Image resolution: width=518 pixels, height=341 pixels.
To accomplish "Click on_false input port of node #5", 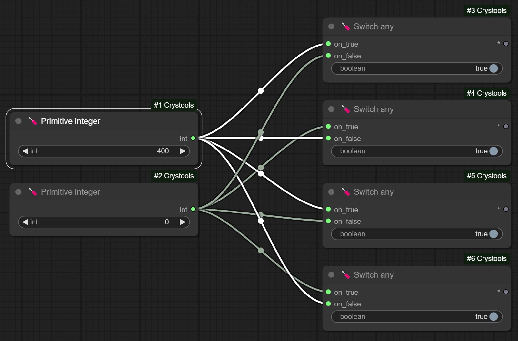I will pos(328,221).
